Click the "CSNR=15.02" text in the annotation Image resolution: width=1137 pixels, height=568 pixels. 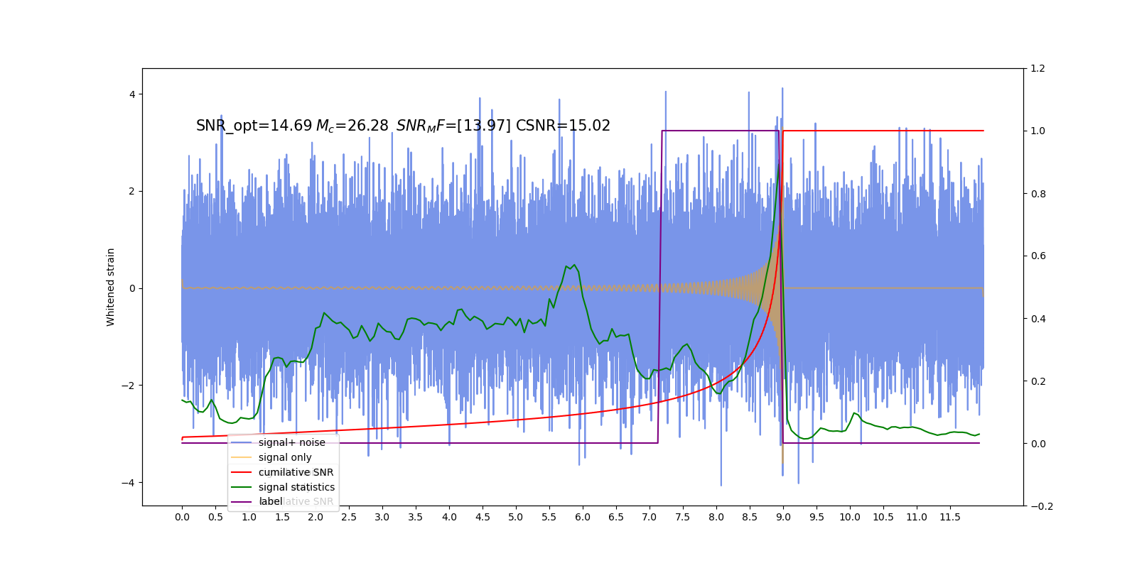563,126
